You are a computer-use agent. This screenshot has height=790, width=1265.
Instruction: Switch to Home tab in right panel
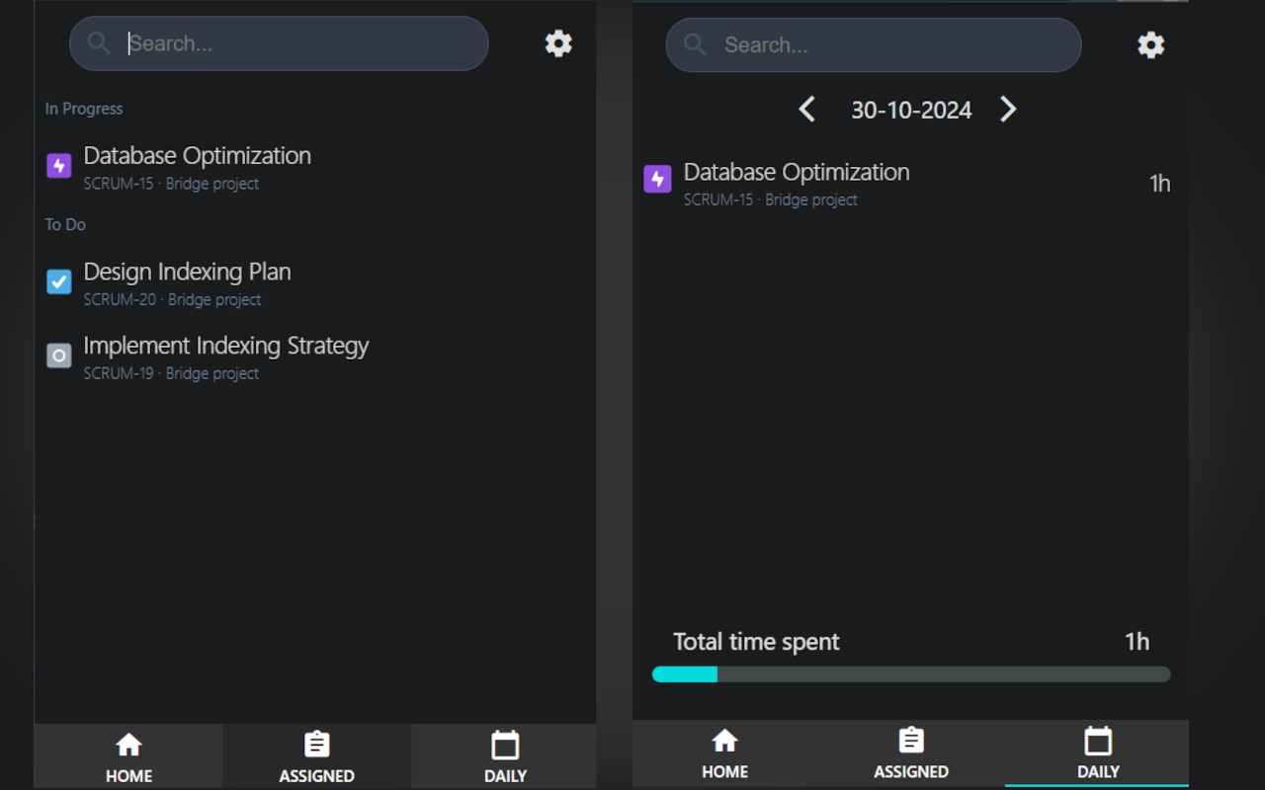click(724, 753)
